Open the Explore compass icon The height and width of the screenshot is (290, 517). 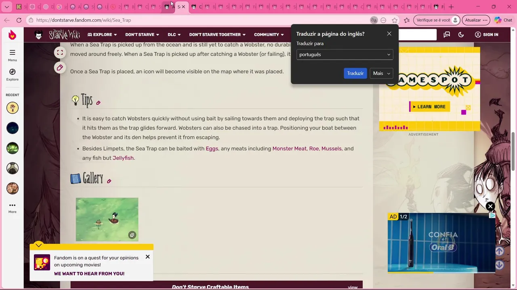[x=12, y=75]
